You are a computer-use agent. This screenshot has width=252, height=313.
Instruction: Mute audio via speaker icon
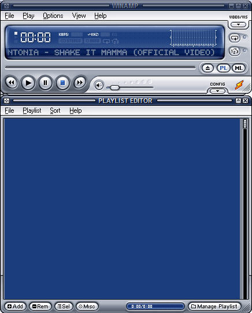[99, 86]
